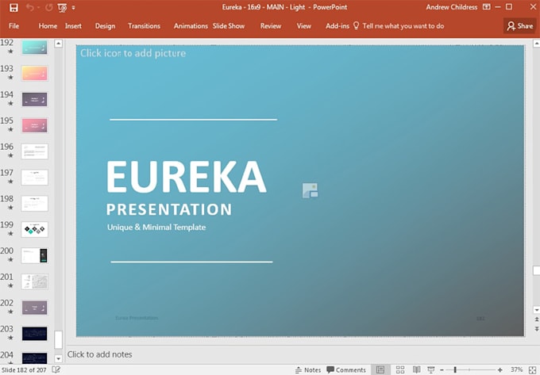This screenshot has width=540, height=375.
Task: Click zoom in plus button
Action: point(500,369)
